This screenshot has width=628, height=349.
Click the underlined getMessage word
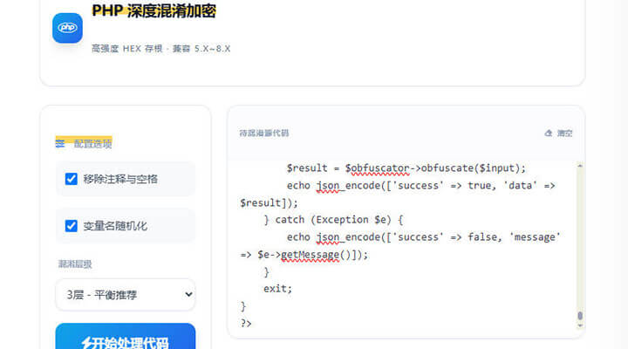(310, 255)
